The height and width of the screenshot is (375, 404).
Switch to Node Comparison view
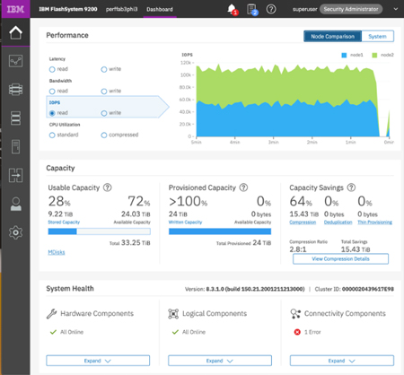coord(332,36)
